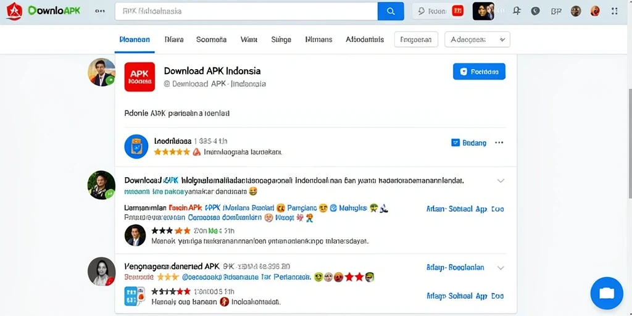Expand the Download APK post chevron
This screenshot has height=316, width=632.
click(x=501, y=181)
